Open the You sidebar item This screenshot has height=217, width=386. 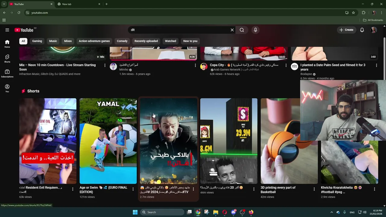pos(7,88)
